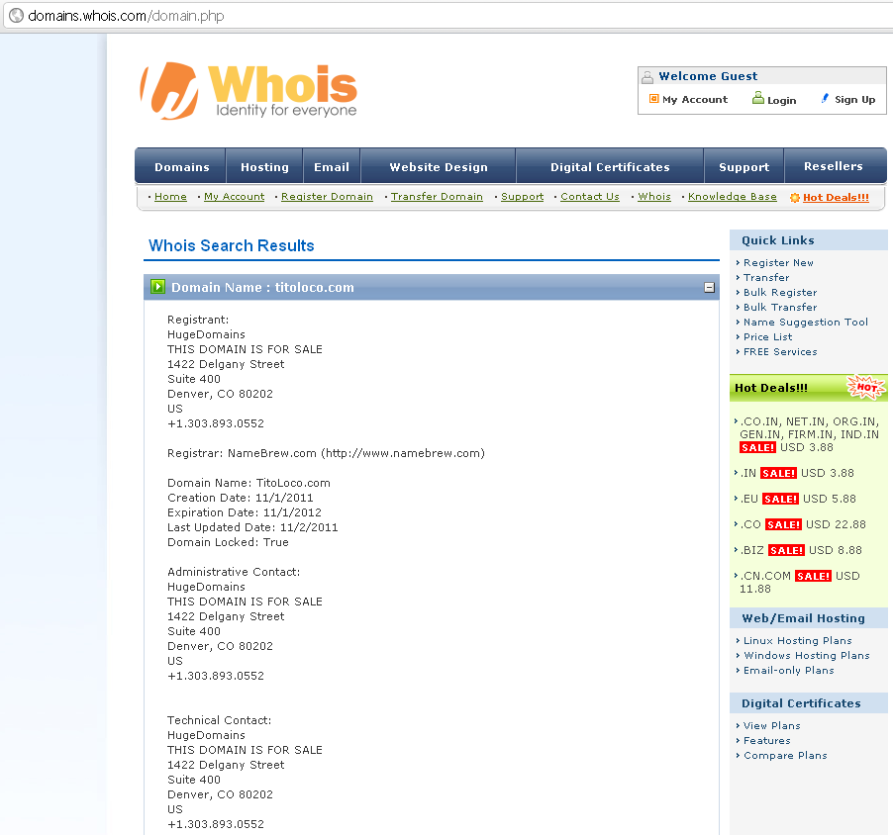Click the guest user icon beside Welcome Guest
This screenshot has width=893, height=835.
[646, 77]
